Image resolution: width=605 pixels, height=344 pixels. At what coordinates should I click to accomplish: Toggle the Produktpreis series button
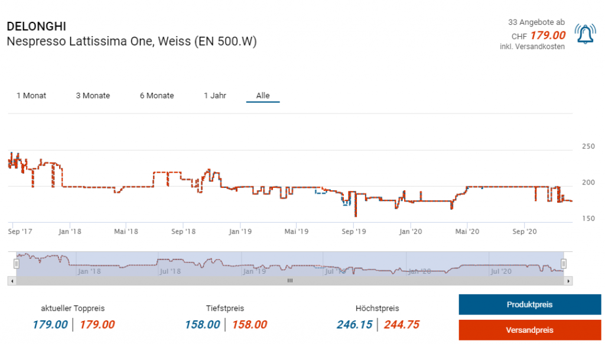click(x=529, y=305)
